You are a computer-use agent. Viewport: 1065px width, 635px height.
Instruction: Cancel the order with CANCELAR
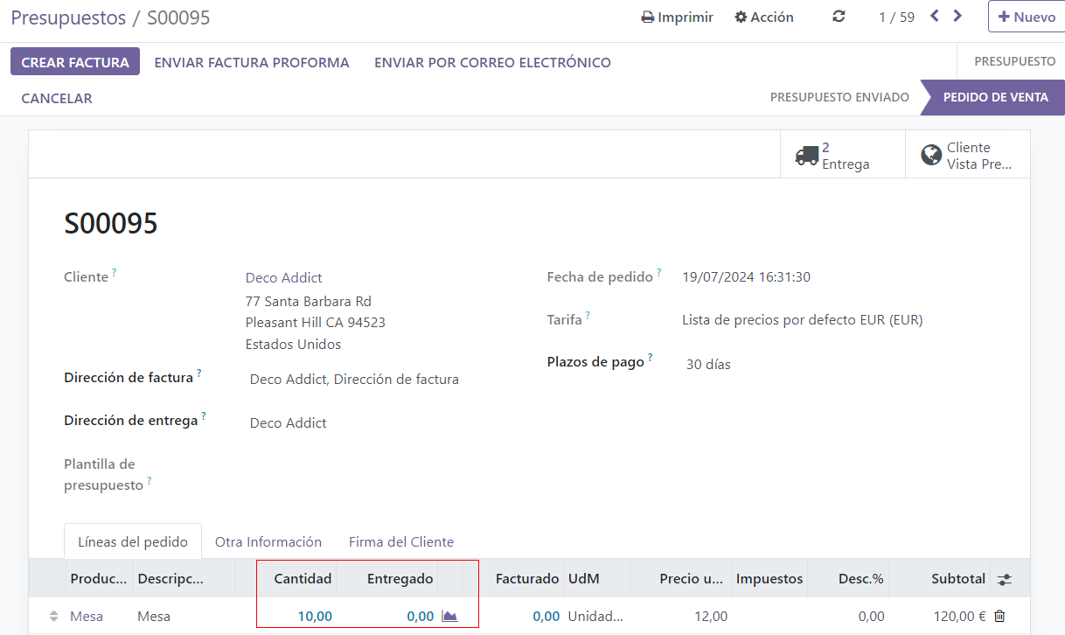click(56, 98)
